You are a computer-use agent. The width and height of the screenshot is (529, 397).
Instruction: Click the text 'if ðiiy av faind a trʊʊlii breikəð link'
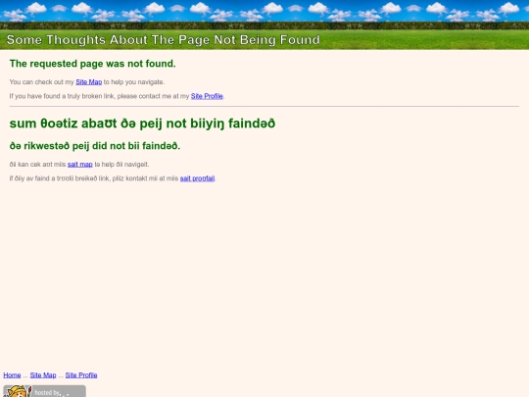[59, 178]
